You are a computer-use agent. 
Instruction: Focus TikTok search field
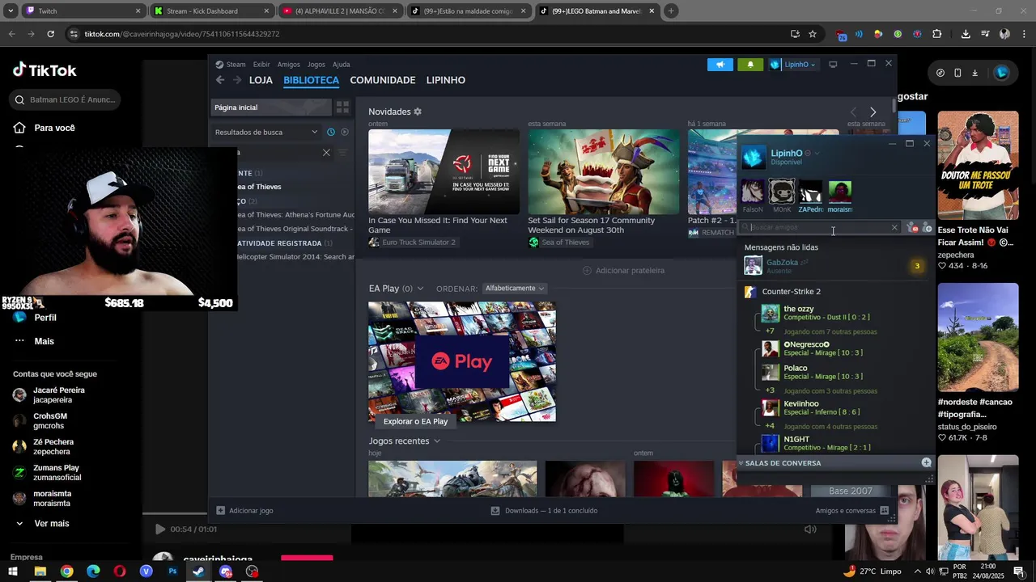pos(66,99)
